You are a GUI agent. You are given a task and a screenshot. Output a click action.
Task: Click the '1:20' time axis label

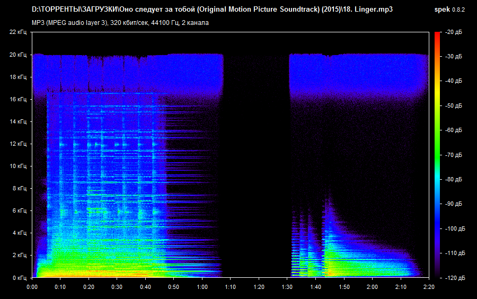259,287
